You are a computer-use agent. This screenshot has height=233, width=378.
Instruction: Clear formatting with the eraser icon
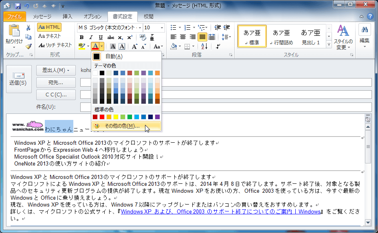tap(143, 37)
